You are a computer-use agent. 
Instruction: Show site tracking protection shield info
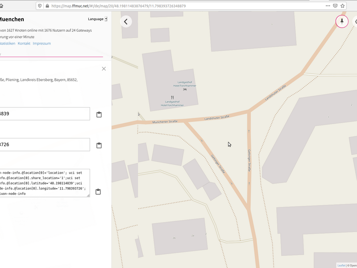(x=40, y=6)
